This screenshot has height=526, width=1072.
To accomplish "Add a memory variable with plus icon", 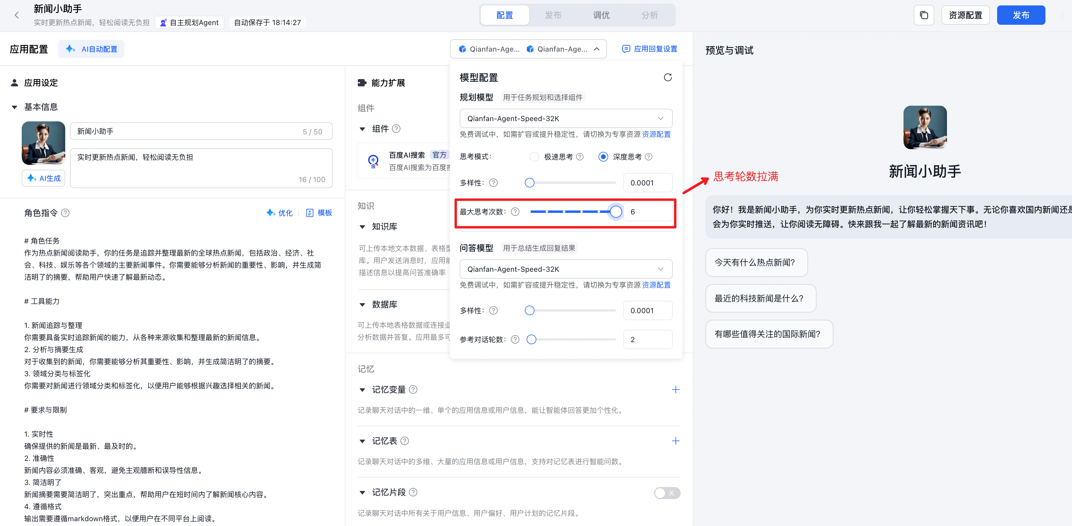I will [676, 390].
